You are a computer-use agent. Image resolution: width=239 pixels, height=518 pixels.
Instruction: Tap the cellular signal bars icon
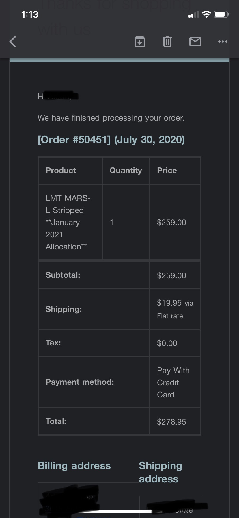coord(193,14)
